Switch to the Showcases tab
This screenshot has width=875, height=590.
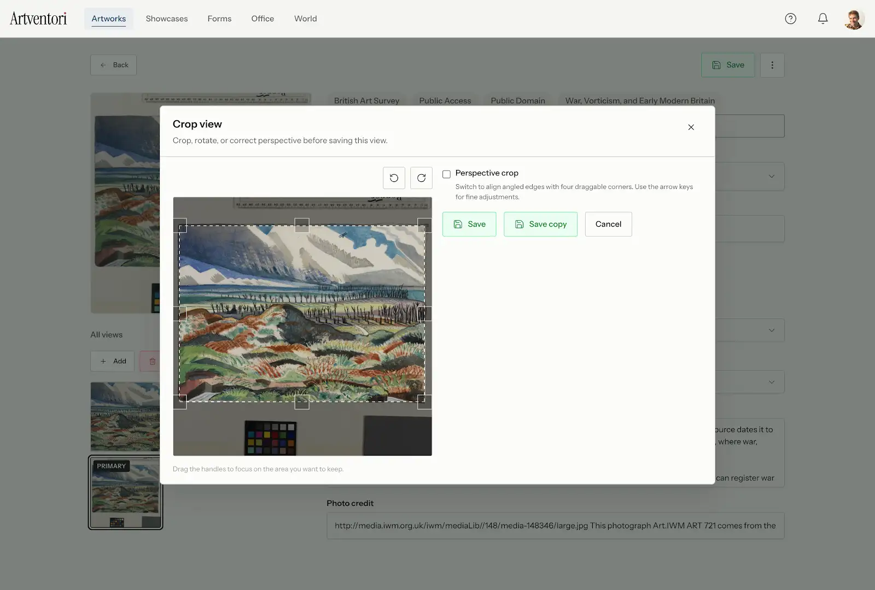[x=167, y=19]
